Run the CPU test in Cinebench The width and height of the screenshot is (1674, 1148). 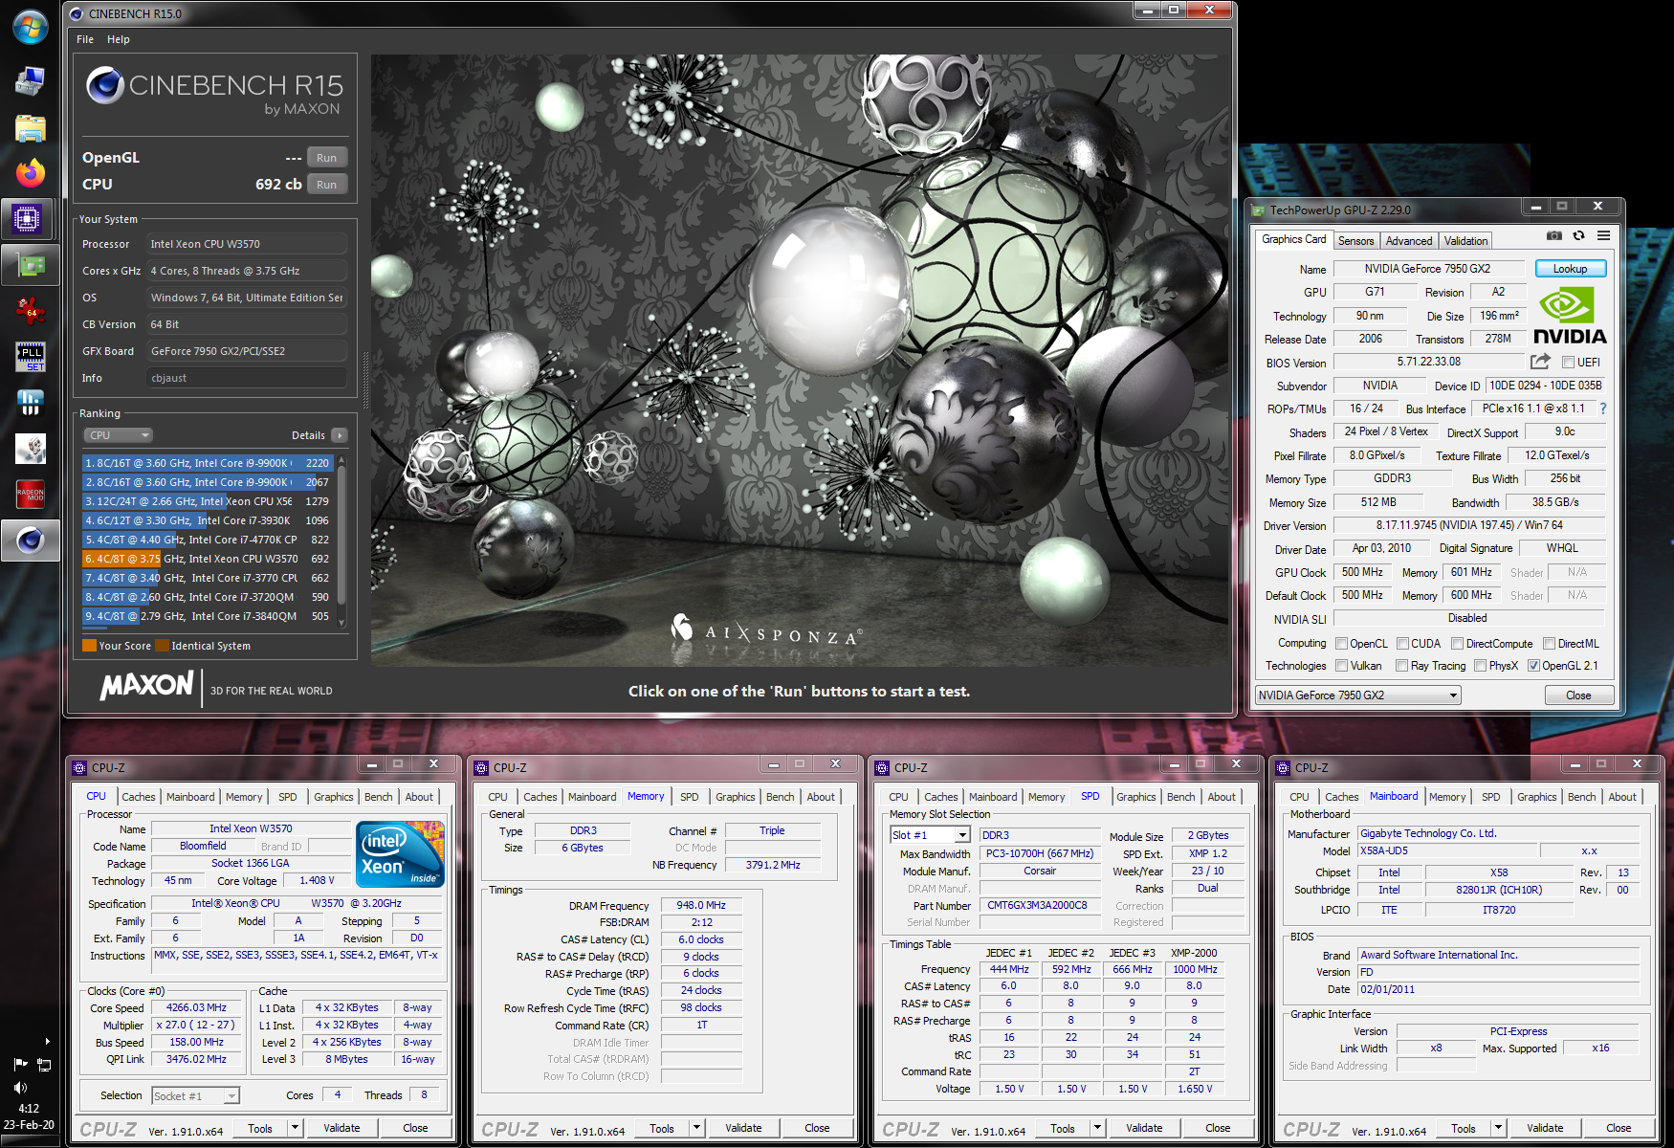click(327, 185)
